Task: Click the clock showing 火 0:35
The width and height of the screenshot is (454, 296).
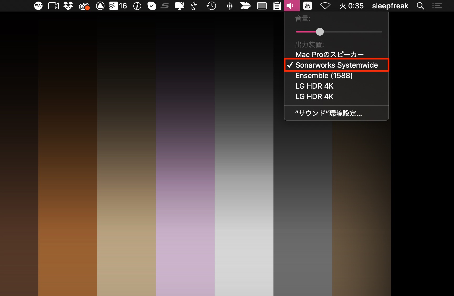Action: click(351, 6)
